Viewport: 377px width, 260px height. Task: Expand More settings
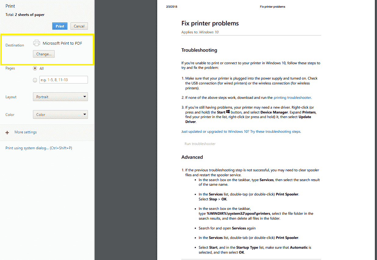25,132
